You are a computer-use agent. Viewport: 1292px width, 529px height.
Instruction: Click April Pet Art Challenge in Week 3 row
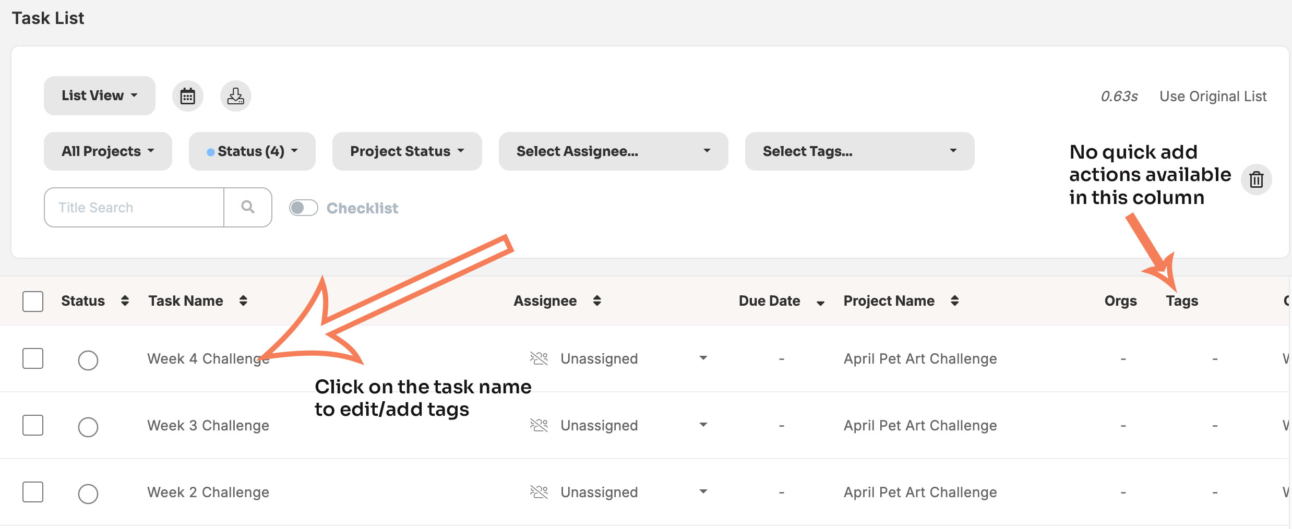coord(920,426)
